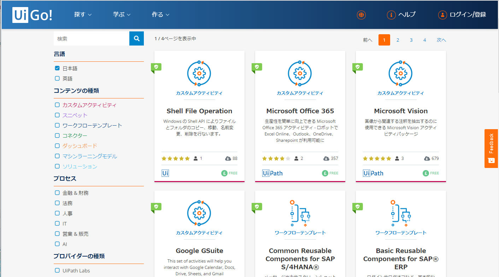This screenshot has width=499, height=277.
Task: Click ログイン/登録 link
Action: pyautogui.click(x=468, y=15)
